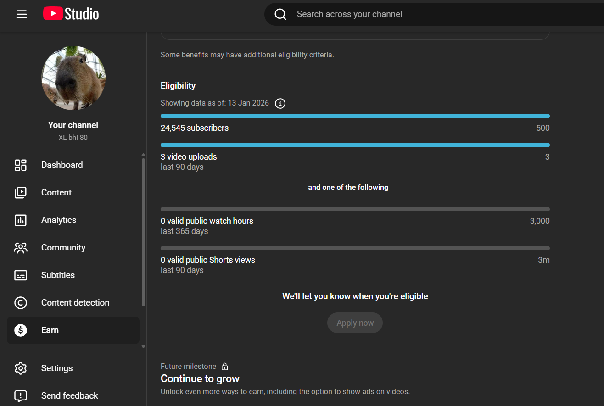
Task: Click the Analytics chart icon
Action: 21,220
